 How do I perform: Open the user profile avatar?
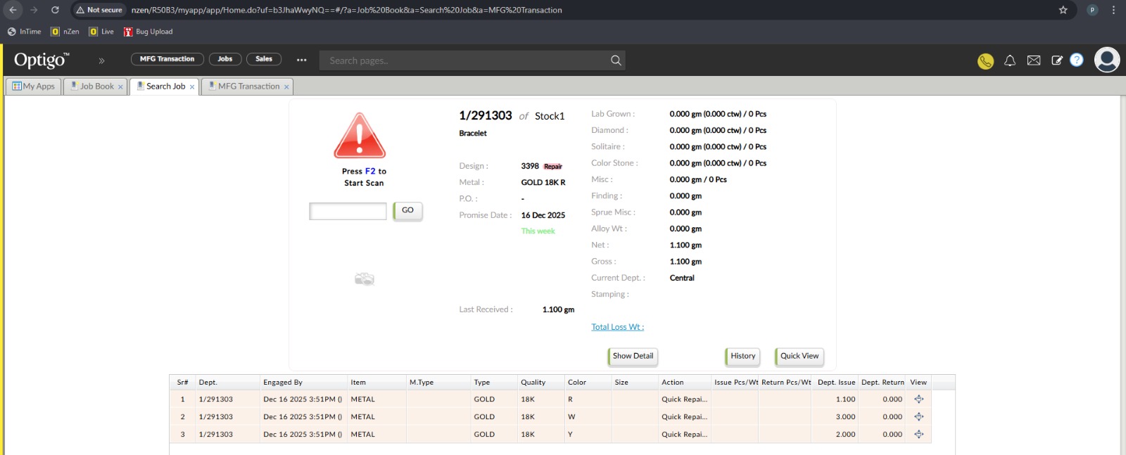coord(1107,60)
